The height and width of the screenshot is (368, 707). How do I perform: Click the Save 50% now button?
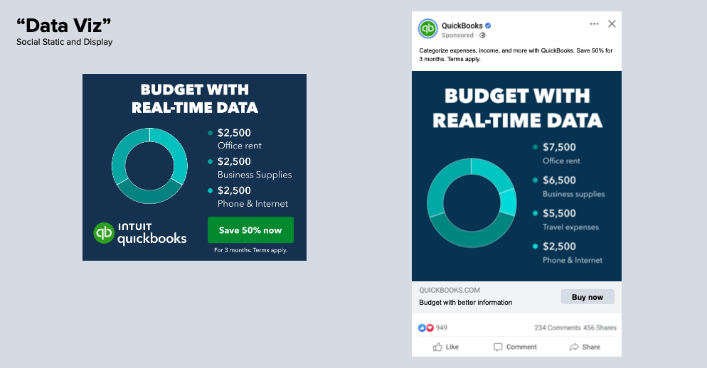[250, 230]
